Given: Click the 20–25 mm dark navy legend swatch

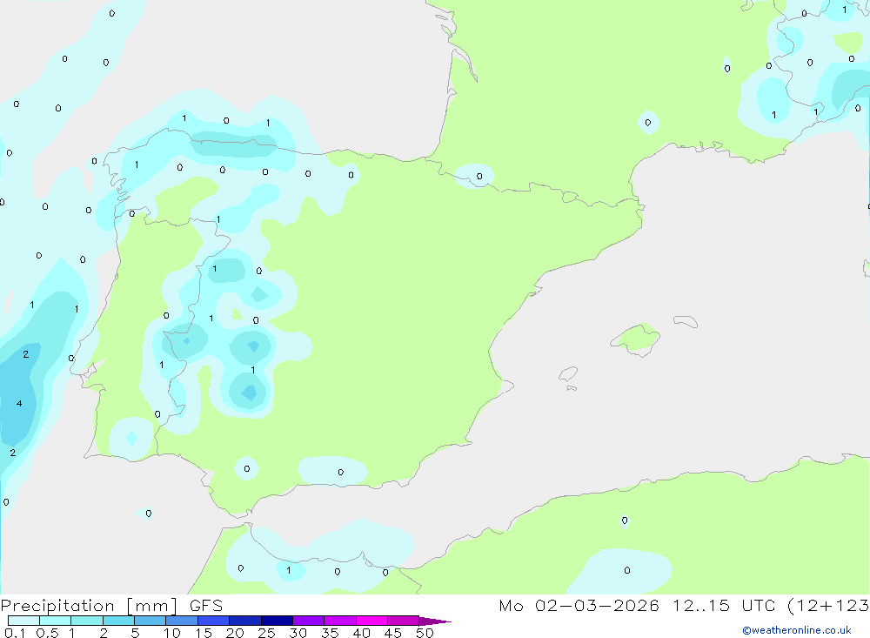Looking at the screenshot, I should coord(245,621).
